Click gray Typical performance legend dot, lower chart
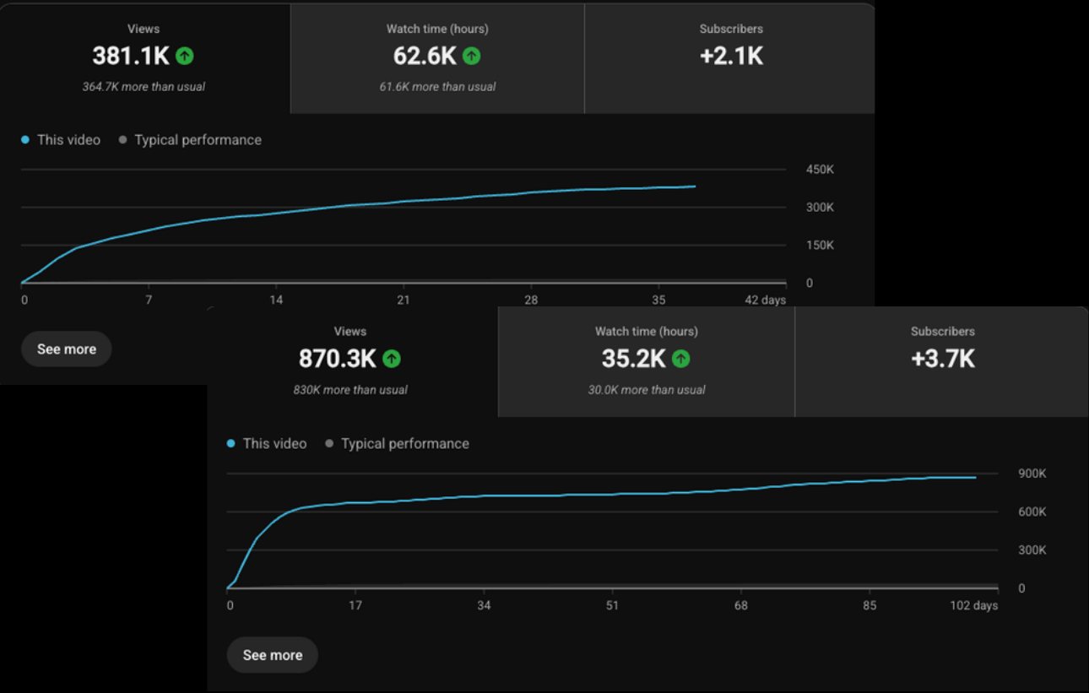The height and width of the screenshot is (693, 1089). 330,444
